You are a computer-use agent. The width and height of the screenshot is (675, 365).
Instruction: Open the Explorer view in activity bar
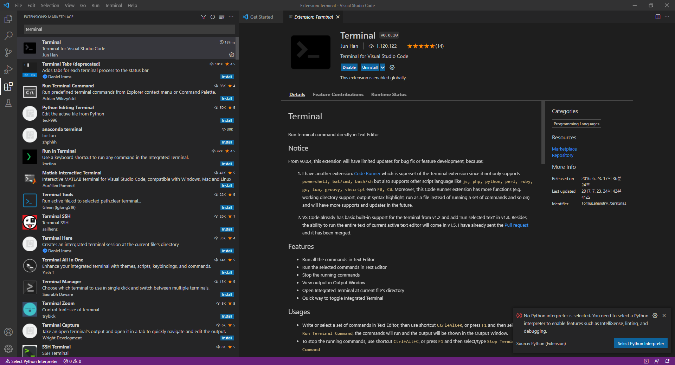point(8,19)
